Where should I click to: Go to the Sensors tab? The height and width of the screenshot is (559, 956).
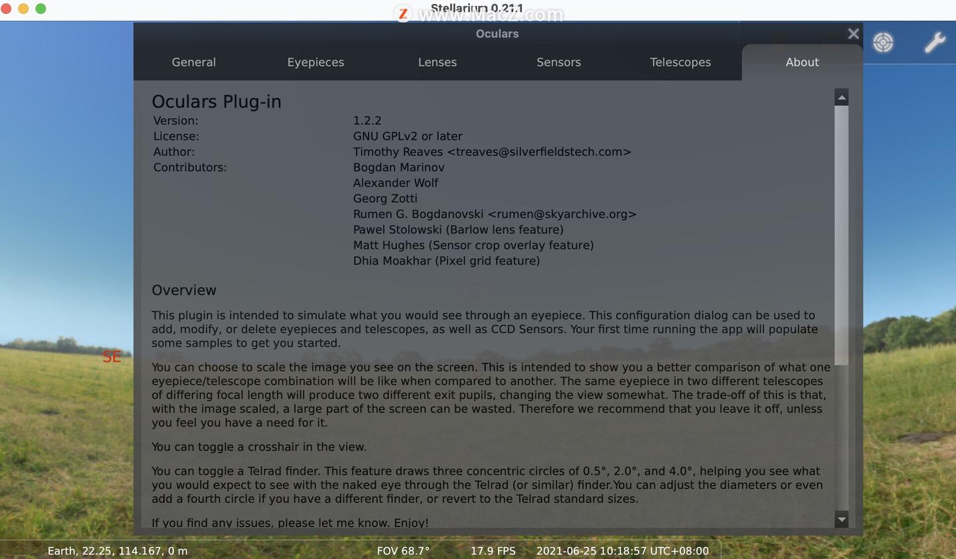pos(559,62)
